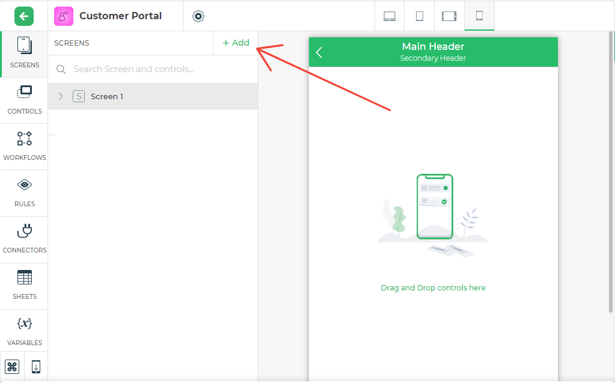Enable landscape phone preview mode
The height and width of the screenshot is (383, 615).
pos(448,16)
